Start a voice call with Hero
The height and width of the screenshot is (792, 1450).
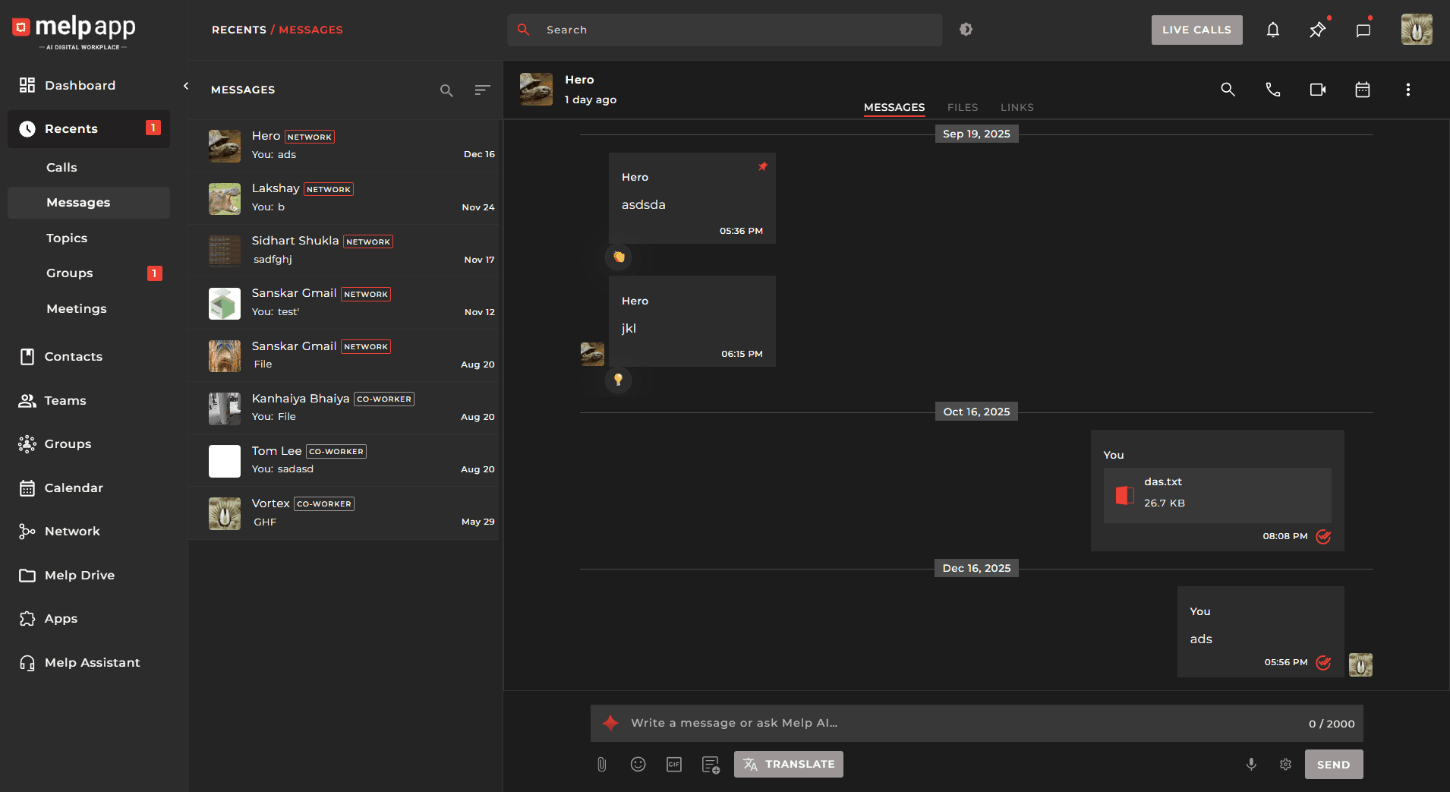pyautogui.click(x=1273, y=90)
